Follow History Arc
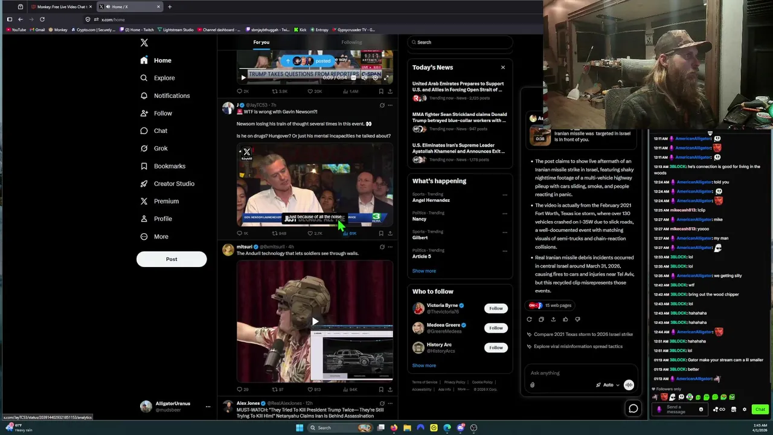This screenshot has height=435, width=773. tap(496, 347)
